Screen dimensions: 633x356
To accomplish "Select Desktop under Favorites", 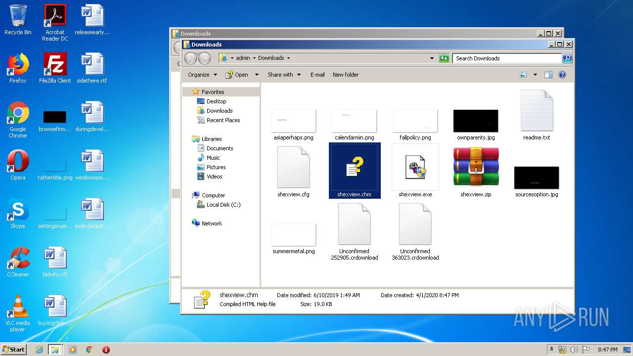I will tap(216, 101).
